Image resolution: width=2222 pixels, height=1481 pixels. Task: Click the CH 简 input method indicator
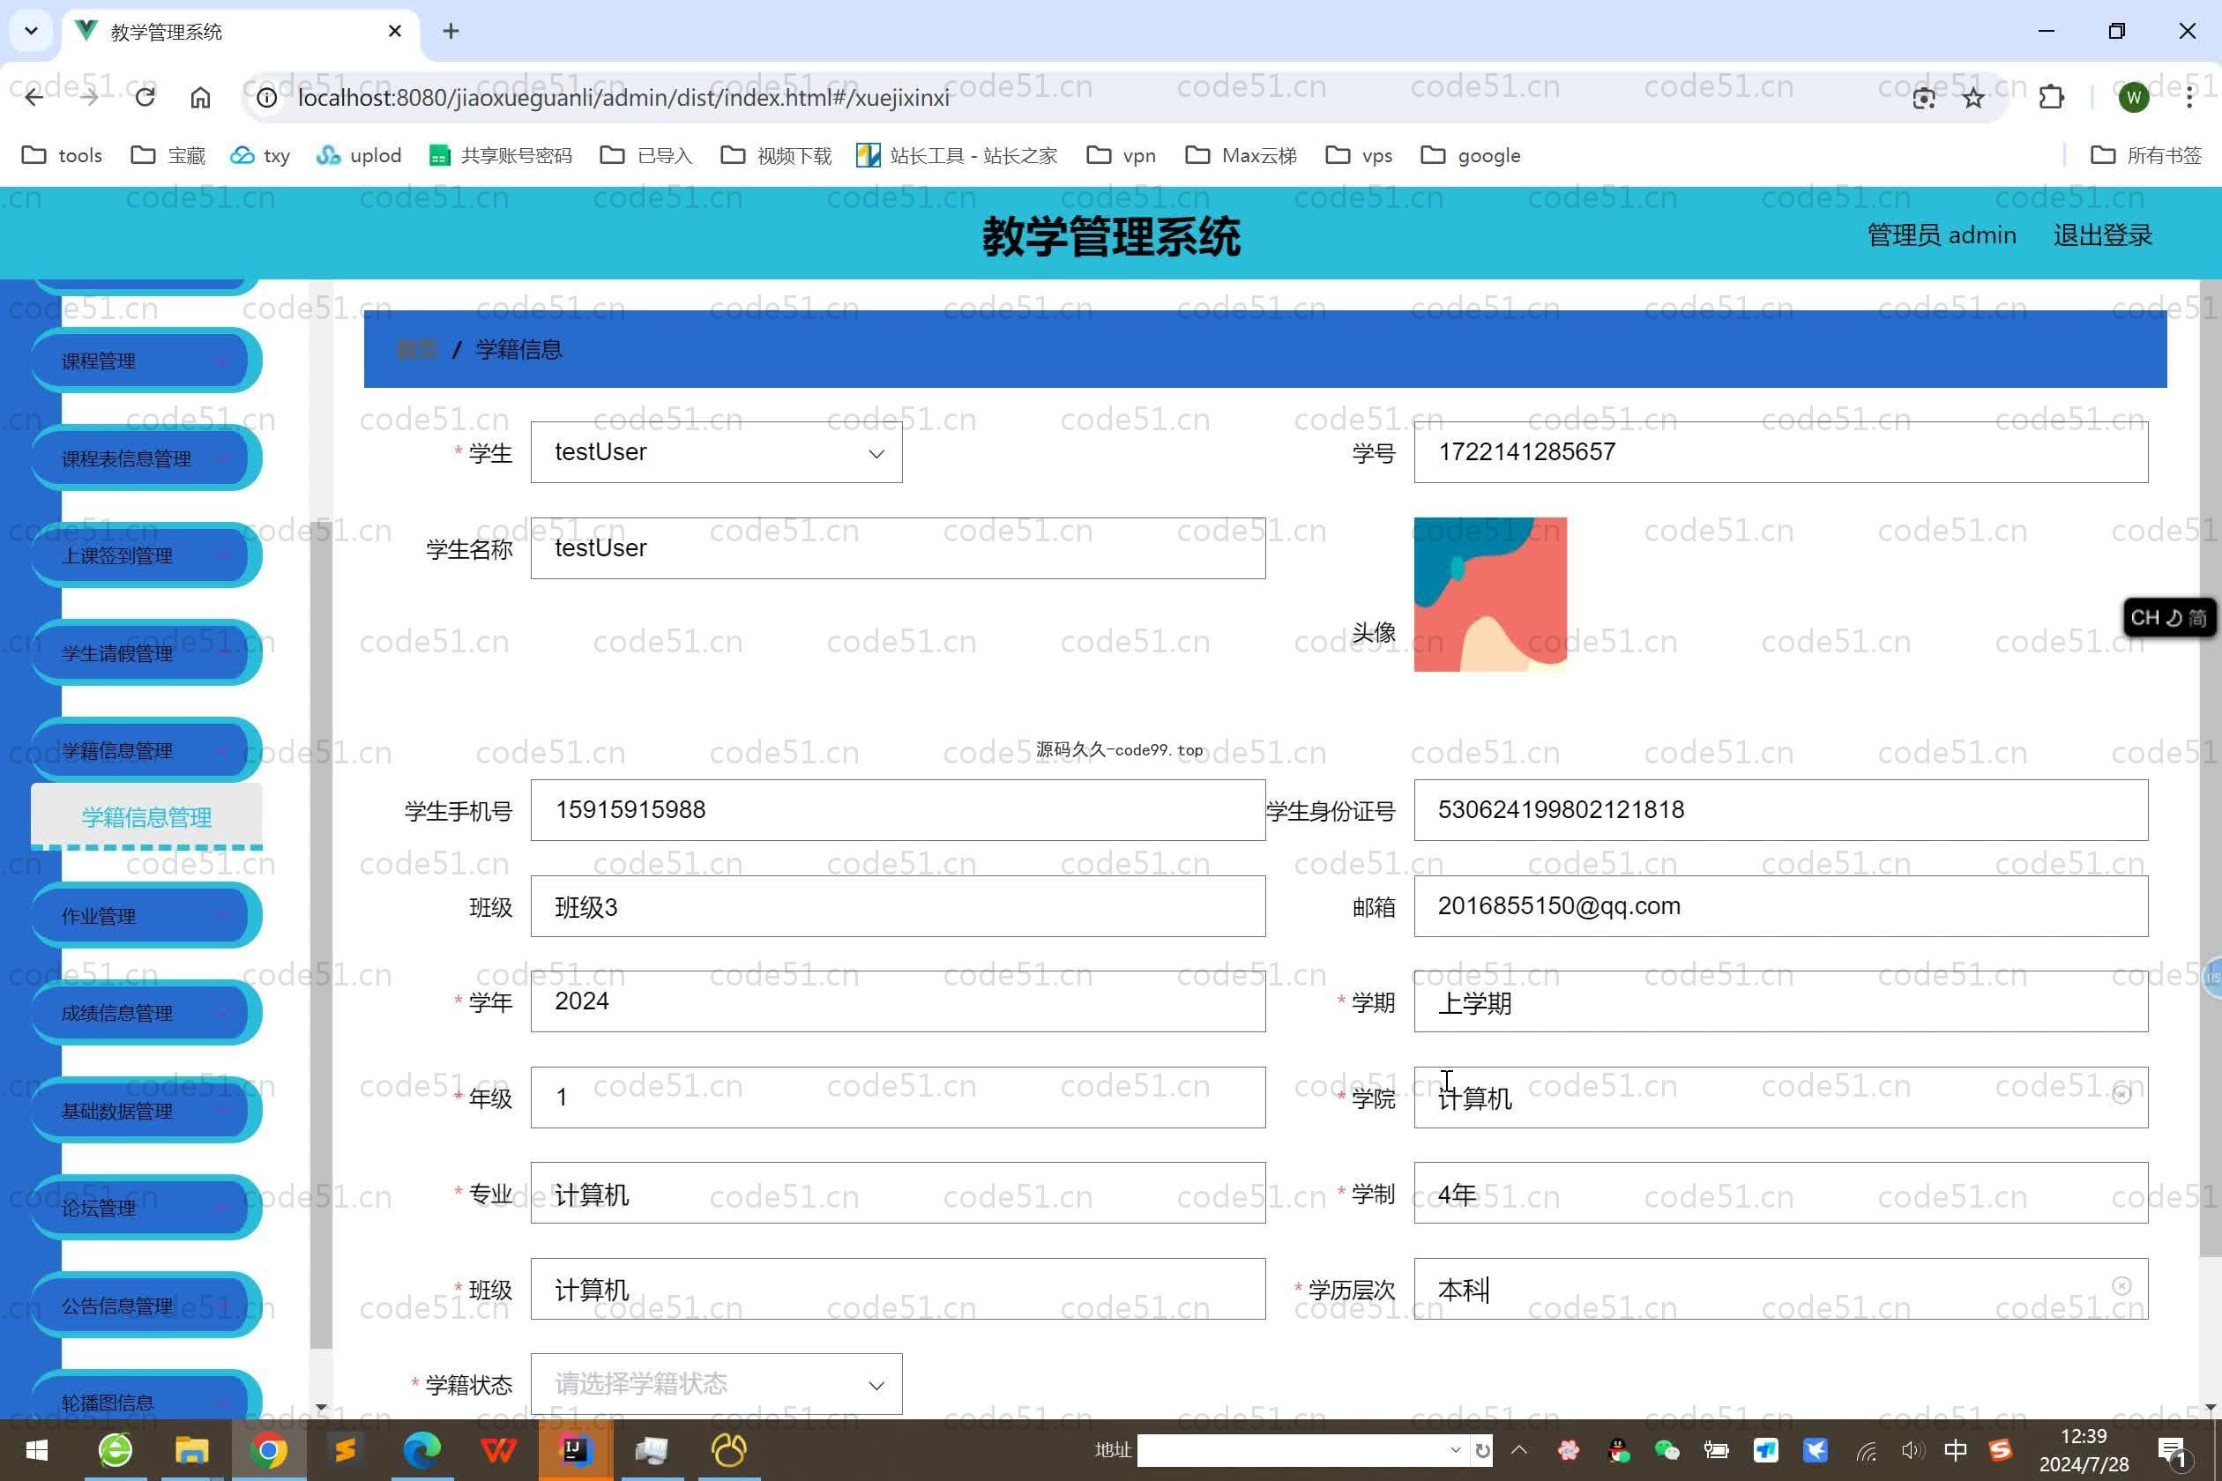pyautogui.click(x=2168, y=618)
